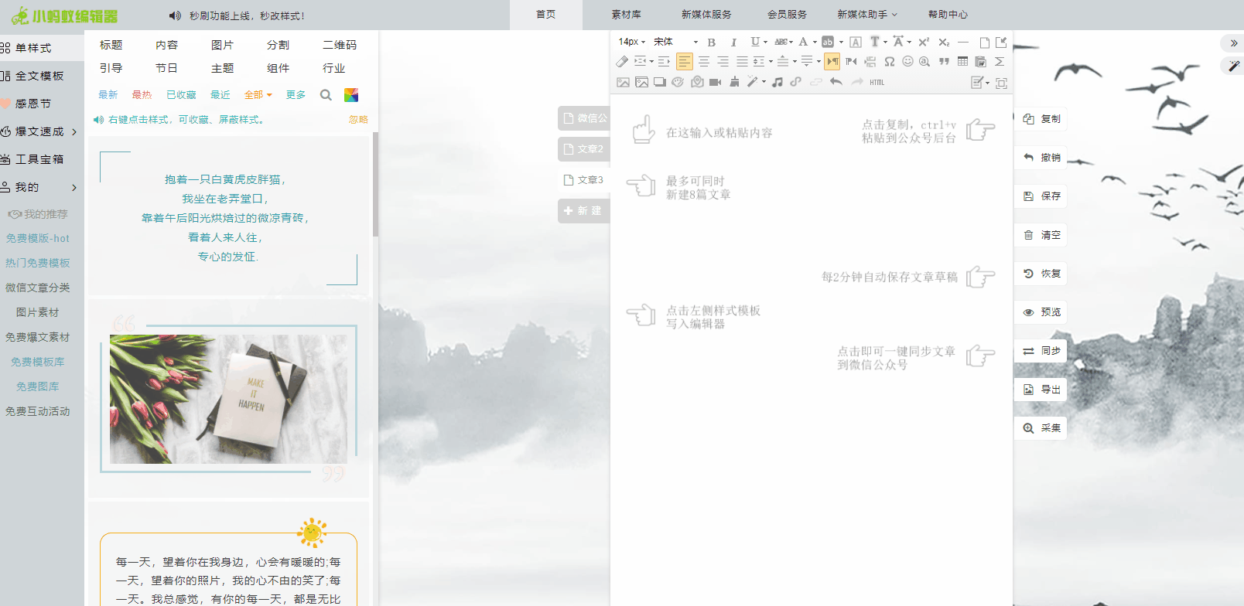Open the 免费模版-hot sidebar link
The width and height of the screenshot is (1244, 606).
point(38,239)
